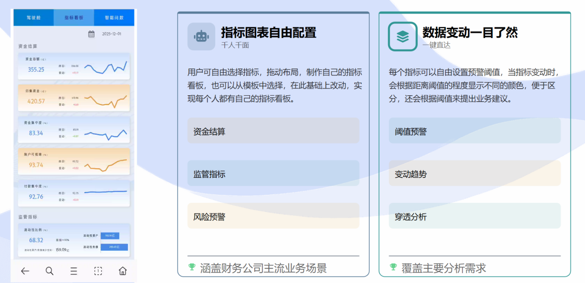Click the calendar icon beside the date
Image resolution: width=585 pixels, height=283 pixels.
[x=92, y=34]
